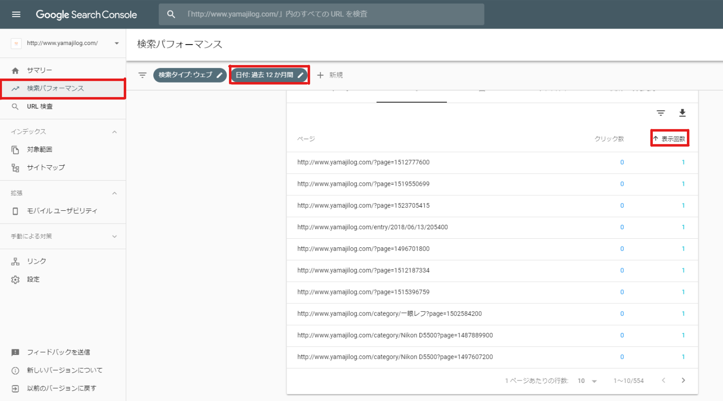Click 以前のバージョンに戻す
Image resolution: width=723 pixels, height=401 pixels.
[62, 388]
